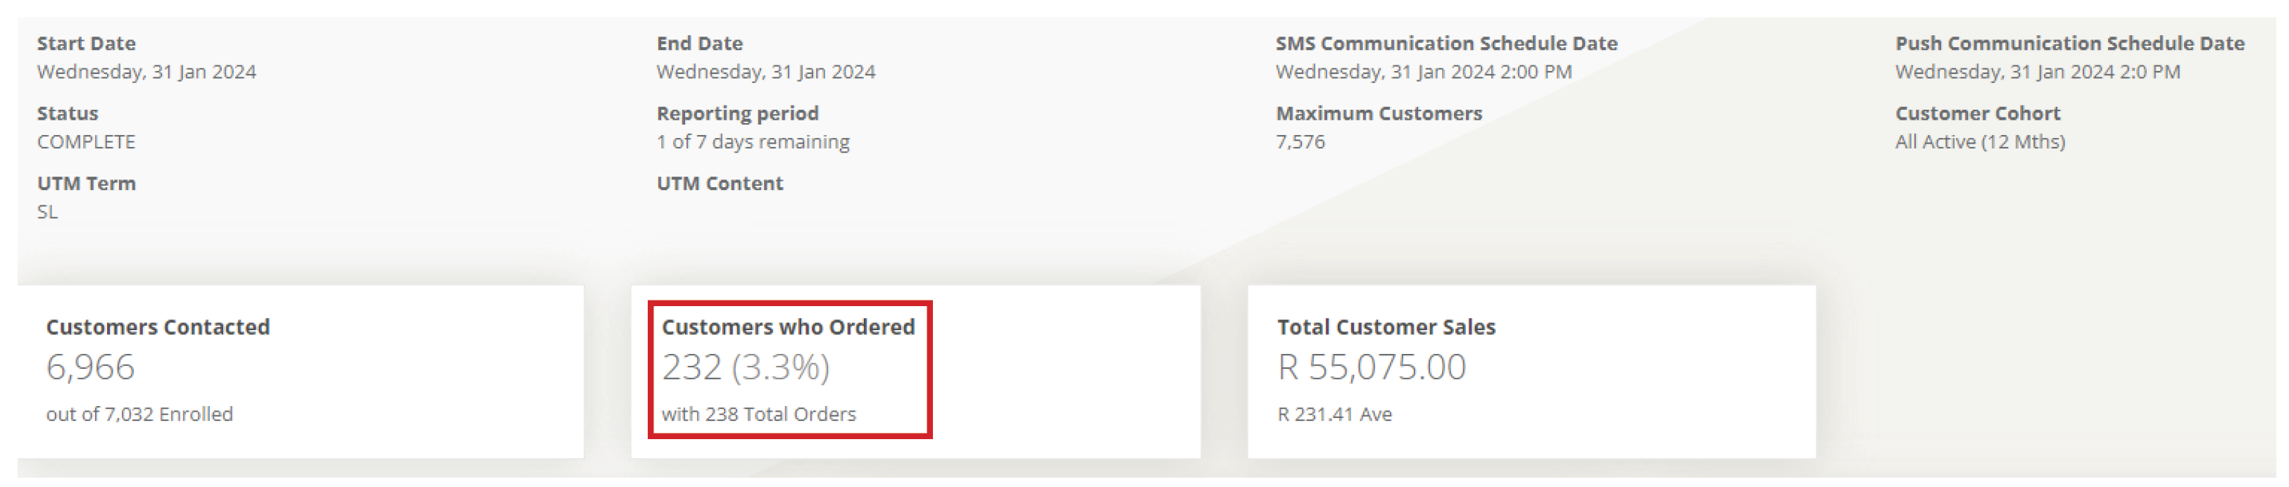Select the R 231.41 Ave text
2289x487 pixels.
pyautogui.click(x=1335, y=415)
